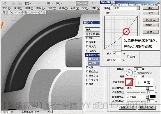This screenshot has height=114, width=161.
Task: Enable the 颜色叠加 color overlay checkbox
Action: coord(87,71)
